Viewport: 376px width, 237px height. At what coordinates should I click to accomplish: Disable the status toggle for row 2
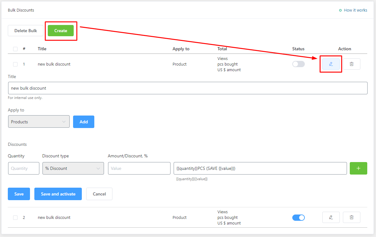pos(298,218)
